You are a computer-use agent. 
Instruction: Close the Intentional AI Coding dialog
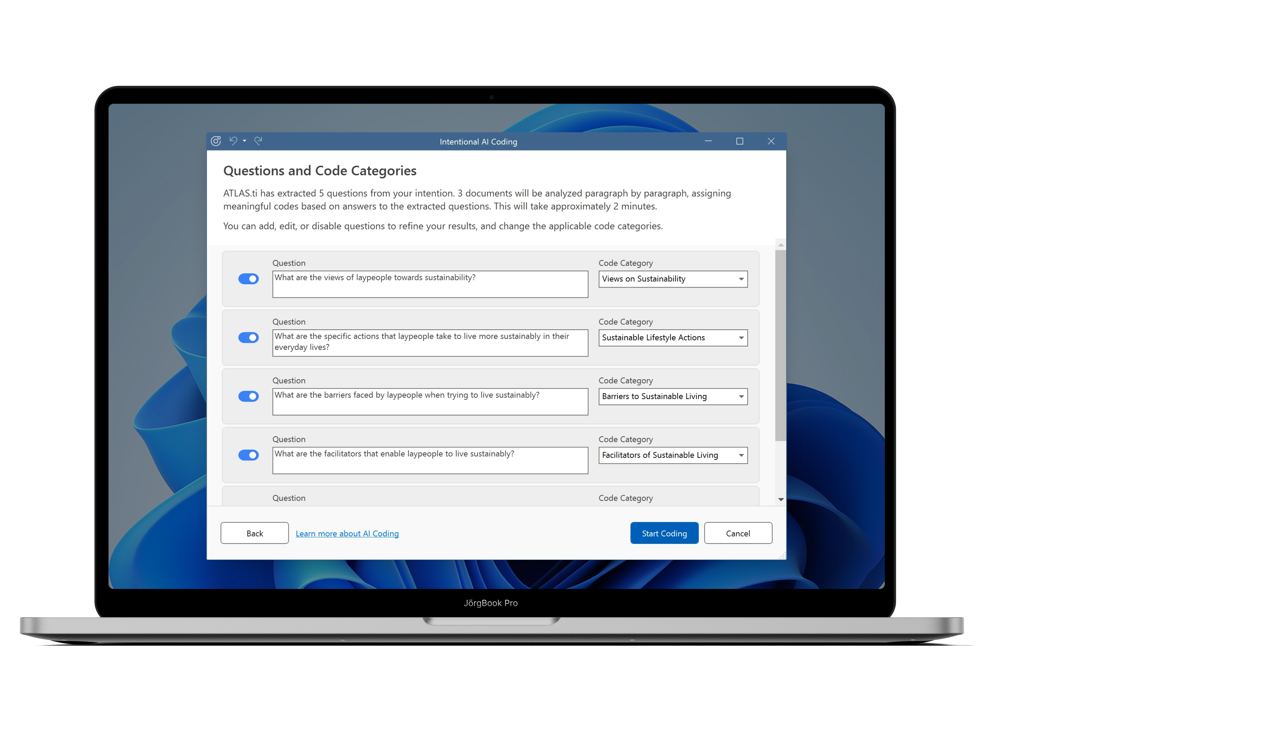point(771,141)
